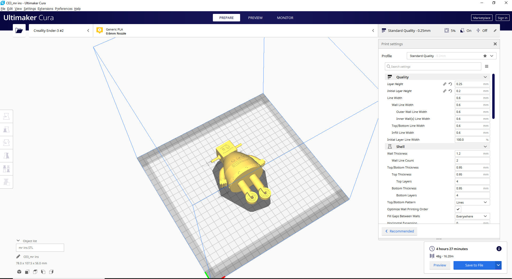Select the Scale tool in left toolbar
Viewport: 512px width, 279px height.
point(6,129)
